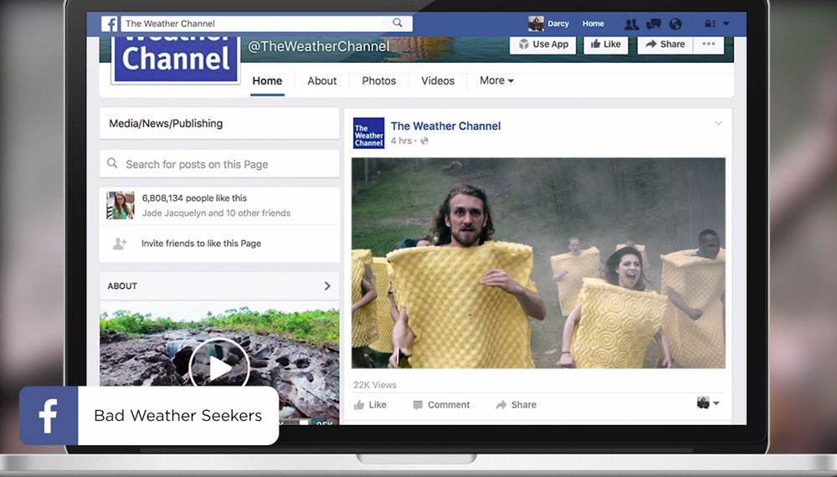Click the public globe privacy icon on the post
The width and height of the screenshot is (837, 477).
click(424, 141)
